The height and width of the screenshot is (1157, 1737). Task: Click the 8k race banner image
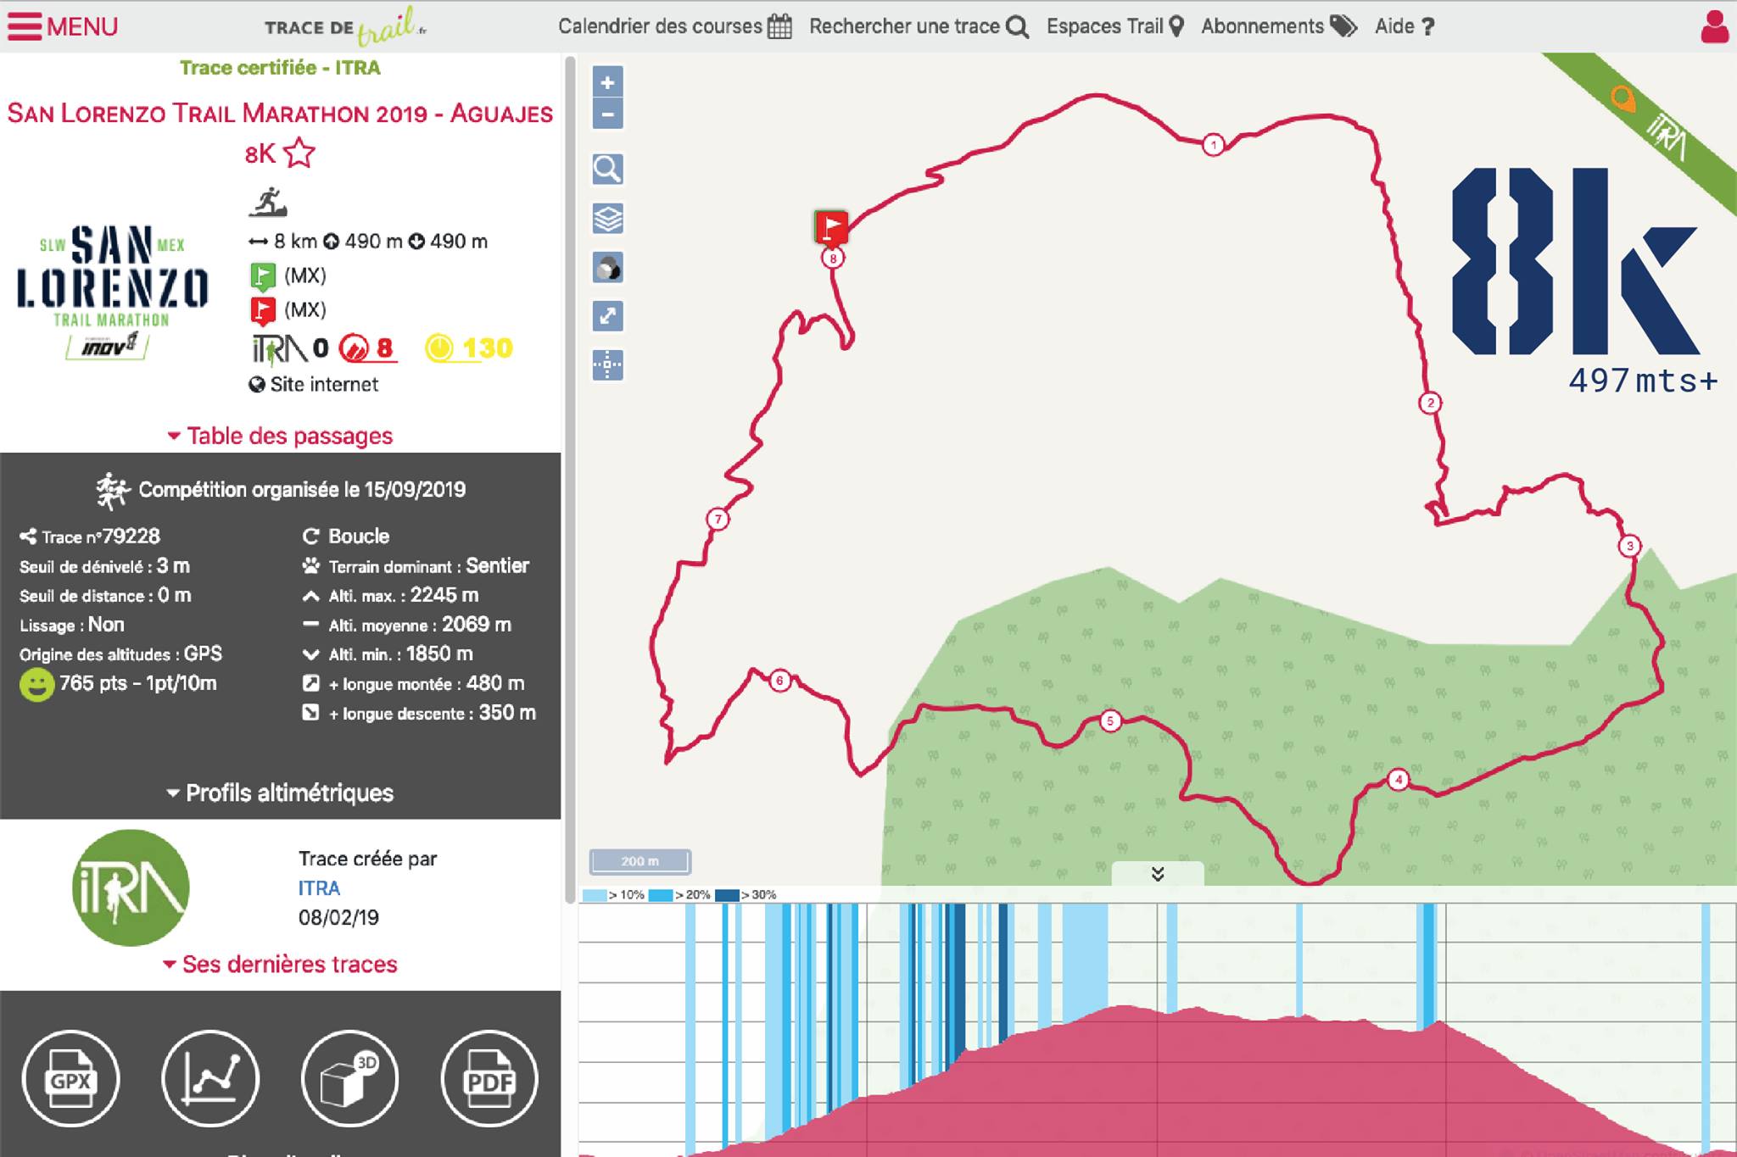(1584, 280)
